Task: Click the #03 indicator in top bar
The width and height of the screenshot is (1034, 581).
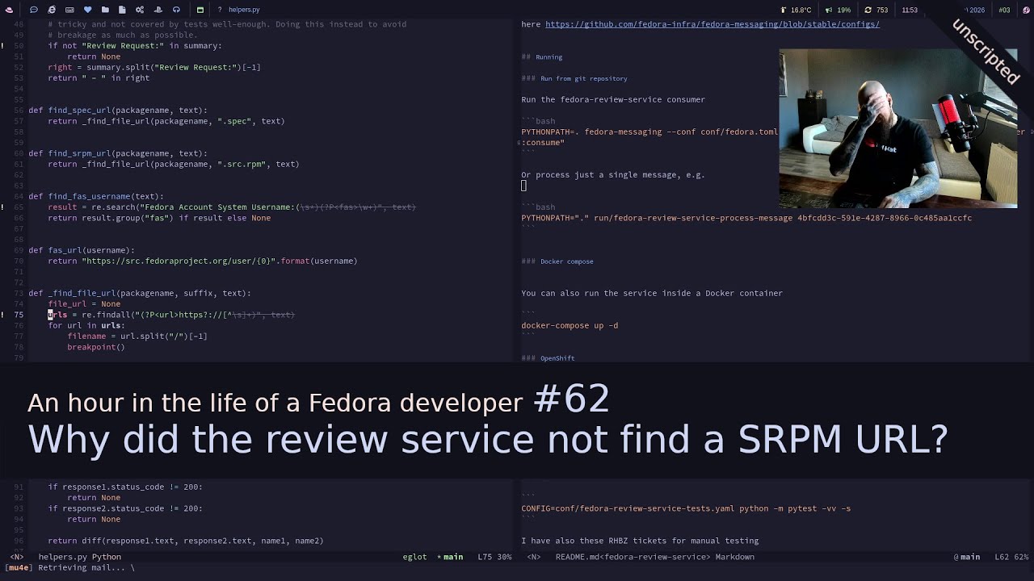Action: (1004, 10)
